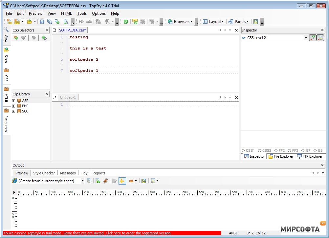Click the selector settings tag icon

44,38
